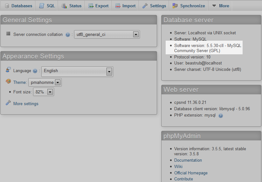
Task: Click help icon after PHP extension mysql
Action: tap(221, 116)
